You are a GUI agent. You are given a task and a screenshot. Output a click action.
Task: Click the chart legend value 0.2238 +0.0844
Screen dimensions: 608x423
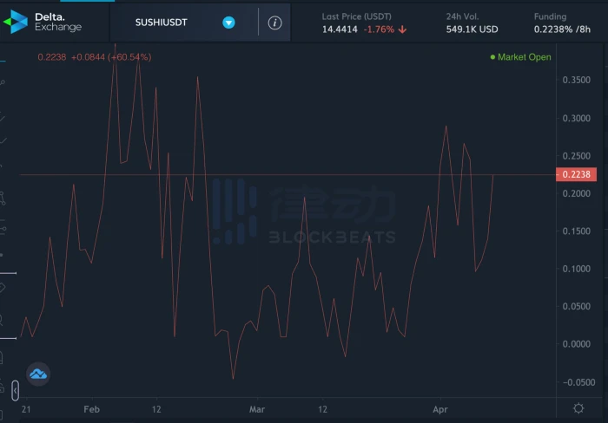95,57
